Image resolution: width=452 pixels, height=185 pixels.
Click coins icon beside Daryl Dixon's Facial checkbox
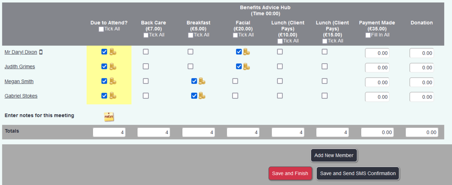tap(246, 52)
